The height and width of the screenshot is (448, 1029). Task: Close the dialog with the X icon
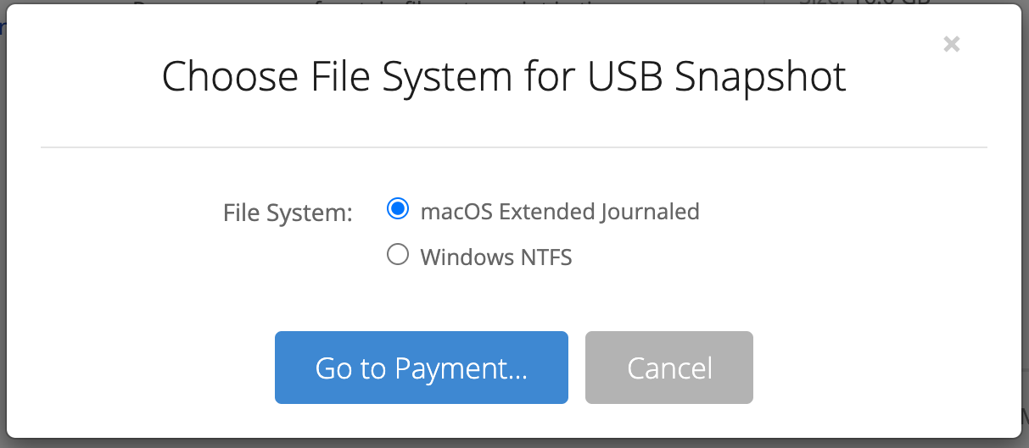952,44
